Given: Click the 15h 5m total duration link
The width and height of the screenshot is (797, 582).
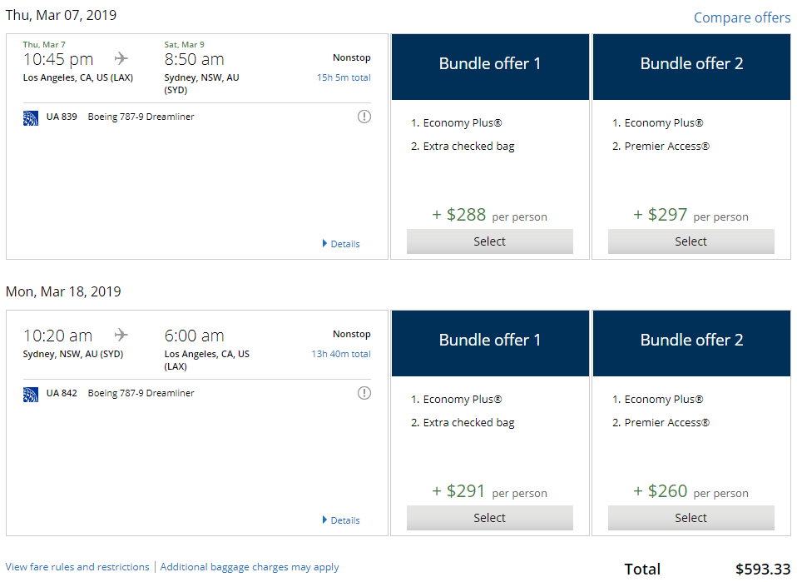Looking at the screenshot, I should [x=344, y=77].
